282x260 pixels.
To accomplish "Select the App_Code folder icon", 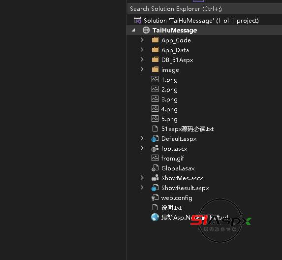I will coord(155,40).
